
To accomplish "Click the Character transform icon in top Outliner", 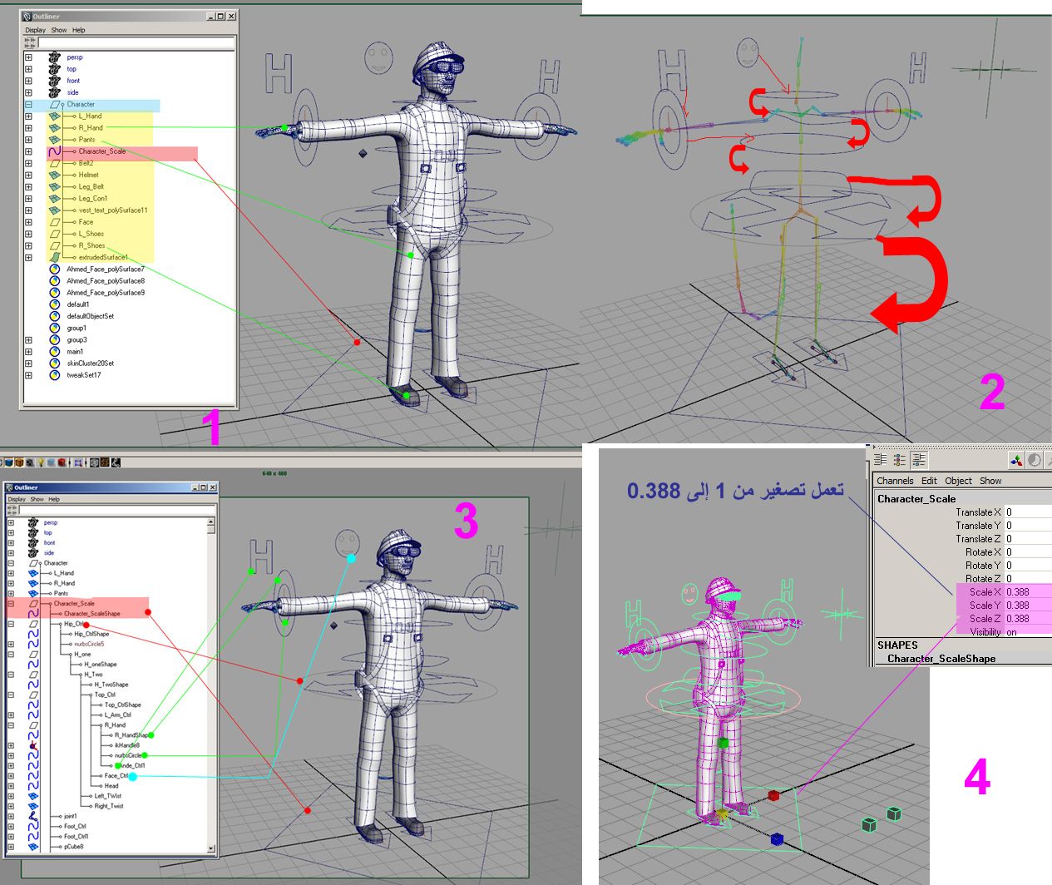I will [x=55, y=104].
